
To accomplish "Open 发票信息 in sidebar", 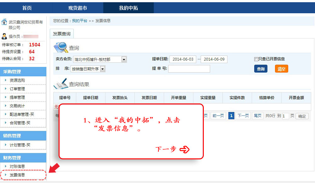I will [x=17, y=175].
